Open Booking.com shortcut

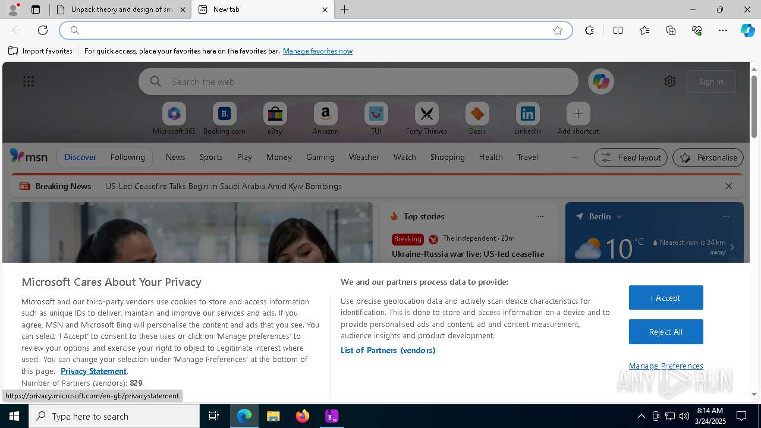coord(224,119)
